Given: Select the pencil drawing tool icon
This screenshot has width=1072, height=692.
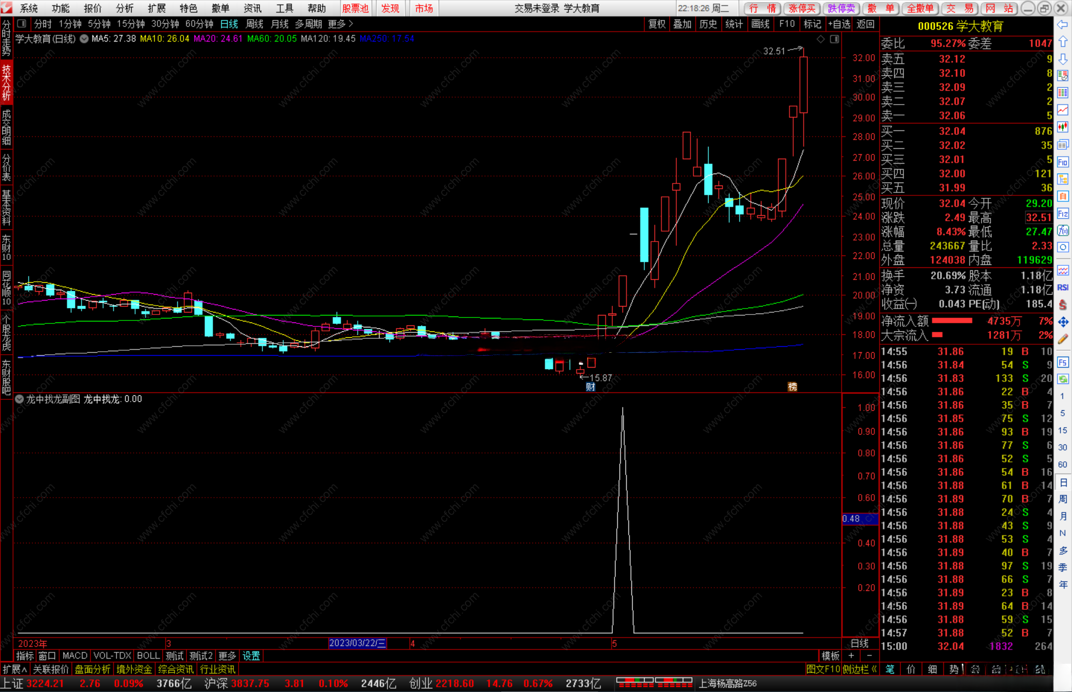Looking at the screenshot, I should 1062,339.
